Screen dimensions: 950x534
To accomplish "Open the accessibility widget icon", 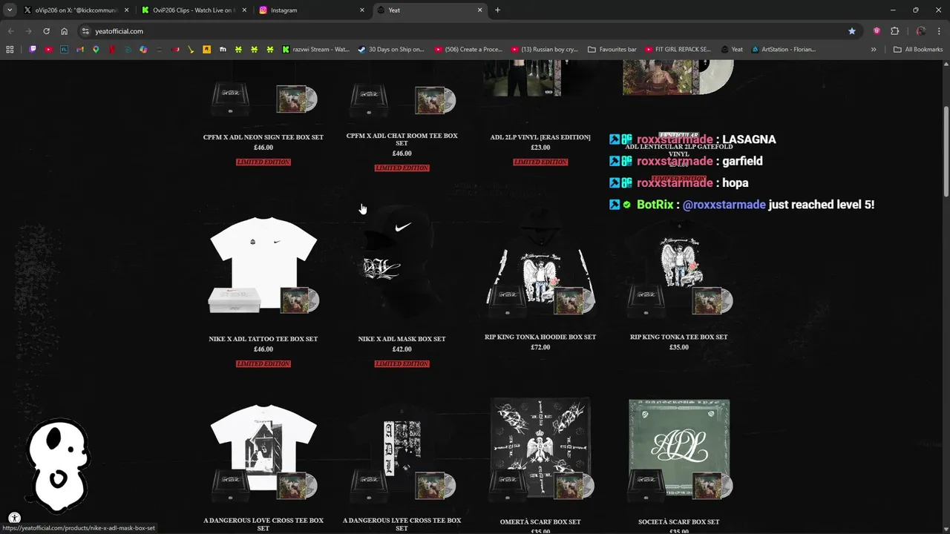I will coord(14,518).
